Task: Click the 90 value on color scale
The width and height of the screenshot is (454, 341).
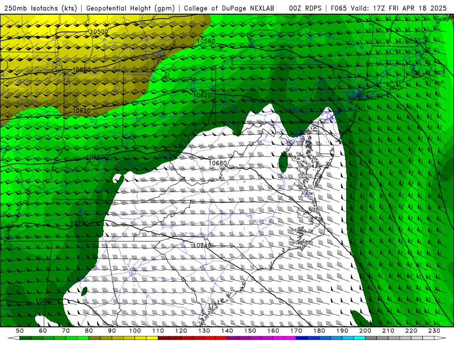Action: click(112, 331)
